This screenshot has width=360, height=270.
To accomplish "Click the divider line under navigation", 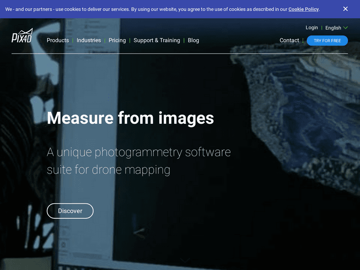I will [180, 53].
